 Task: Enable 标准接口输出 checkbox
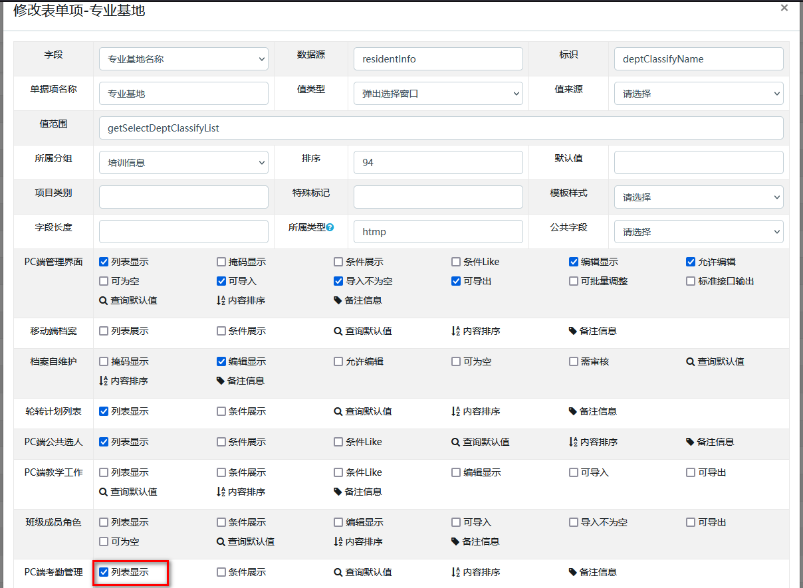[x=691, y=281]
